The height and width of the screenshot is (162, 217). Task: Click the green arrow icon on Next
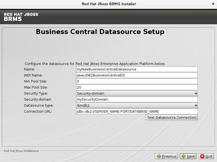184,156
